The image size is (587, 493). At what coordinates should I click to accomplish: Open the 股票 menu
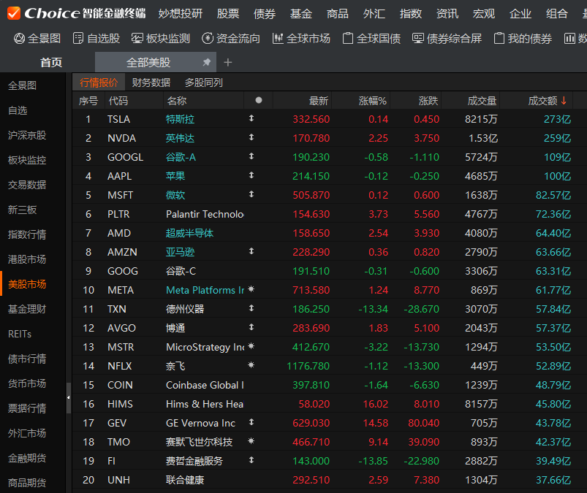tap(228, 14)
